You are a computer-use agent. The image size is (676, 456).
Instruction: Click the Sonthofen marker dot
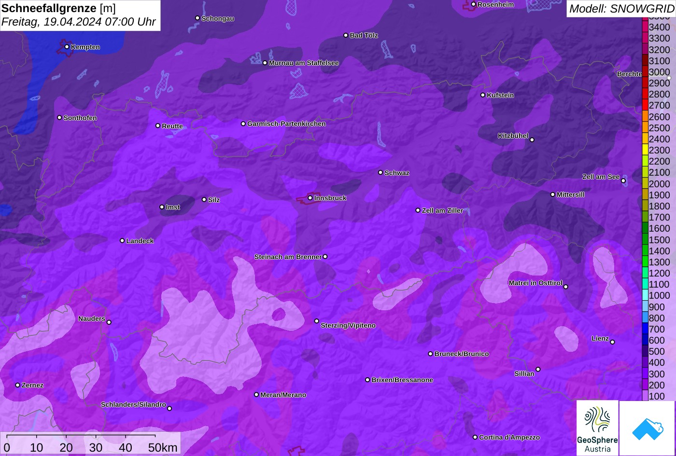pyautogui.click(x=59, y=118)
